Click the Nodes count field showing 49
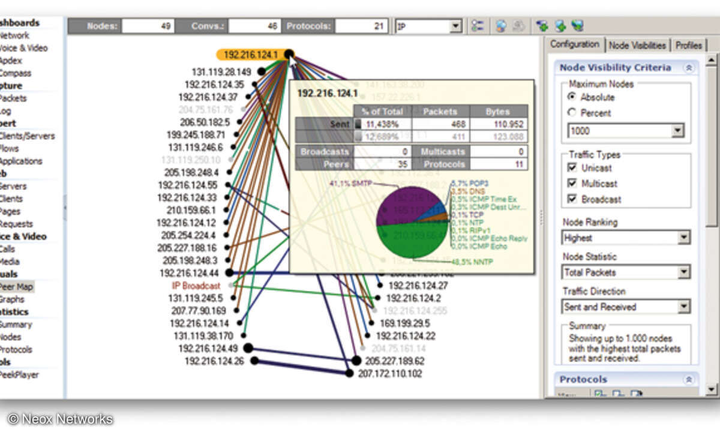The height and width of the screenshot is (432, 720). click(148, 26)
